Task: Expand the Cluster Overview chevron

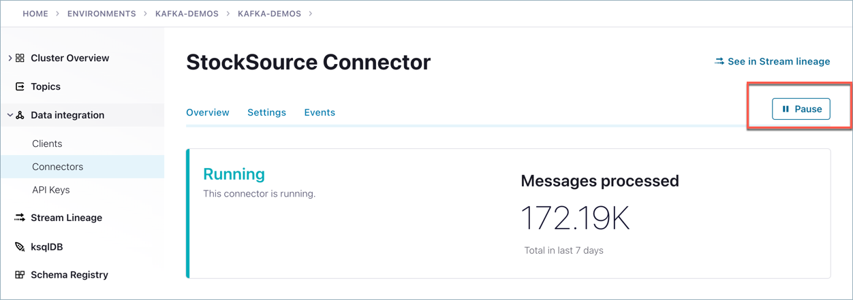Action: coord(10,59)
